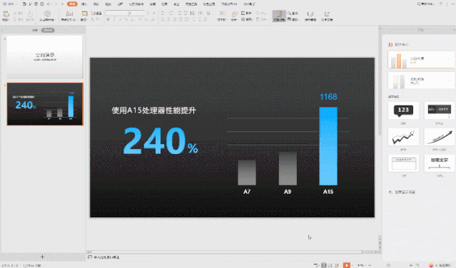Open the 切换 Transitions ribbon tab
Screen dimensions: 456x268
108,4
